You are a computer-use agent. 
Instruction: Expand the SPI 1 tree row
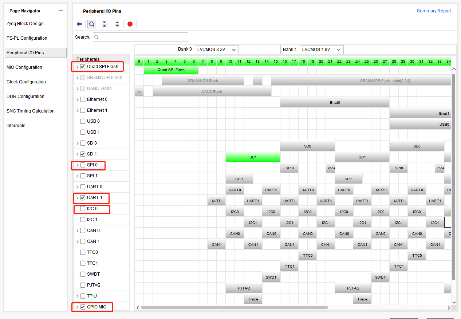coord(77,176)
